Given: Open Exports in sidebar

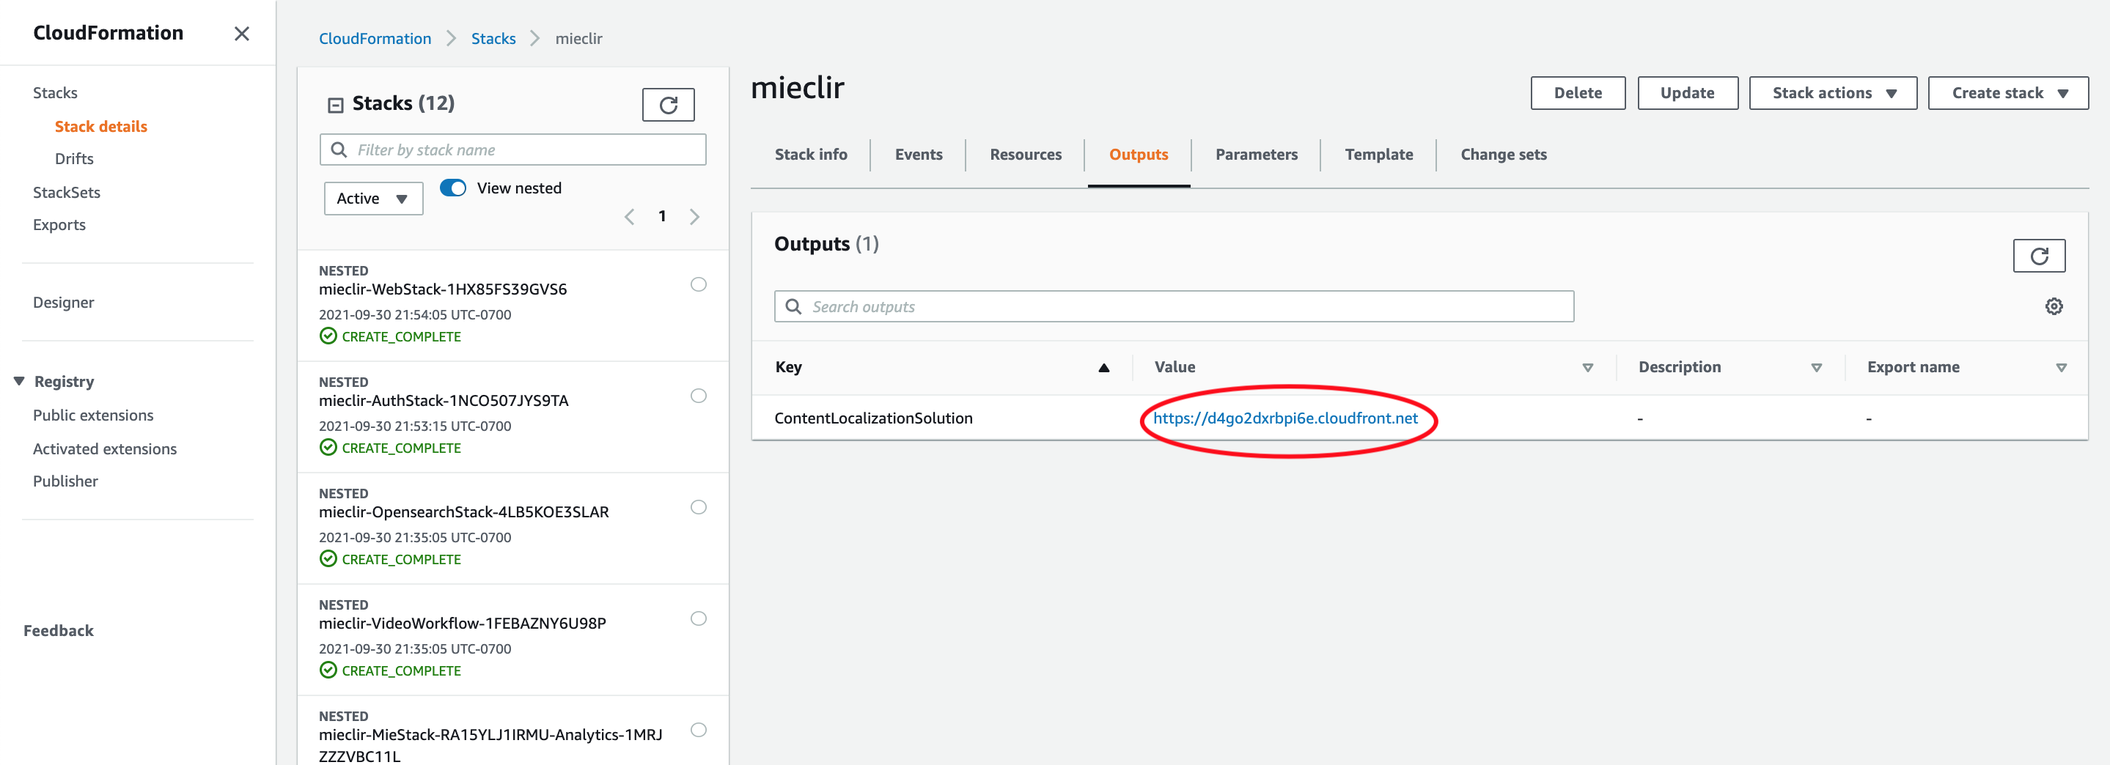Looking at the screenshot, I should pos(59,224).
